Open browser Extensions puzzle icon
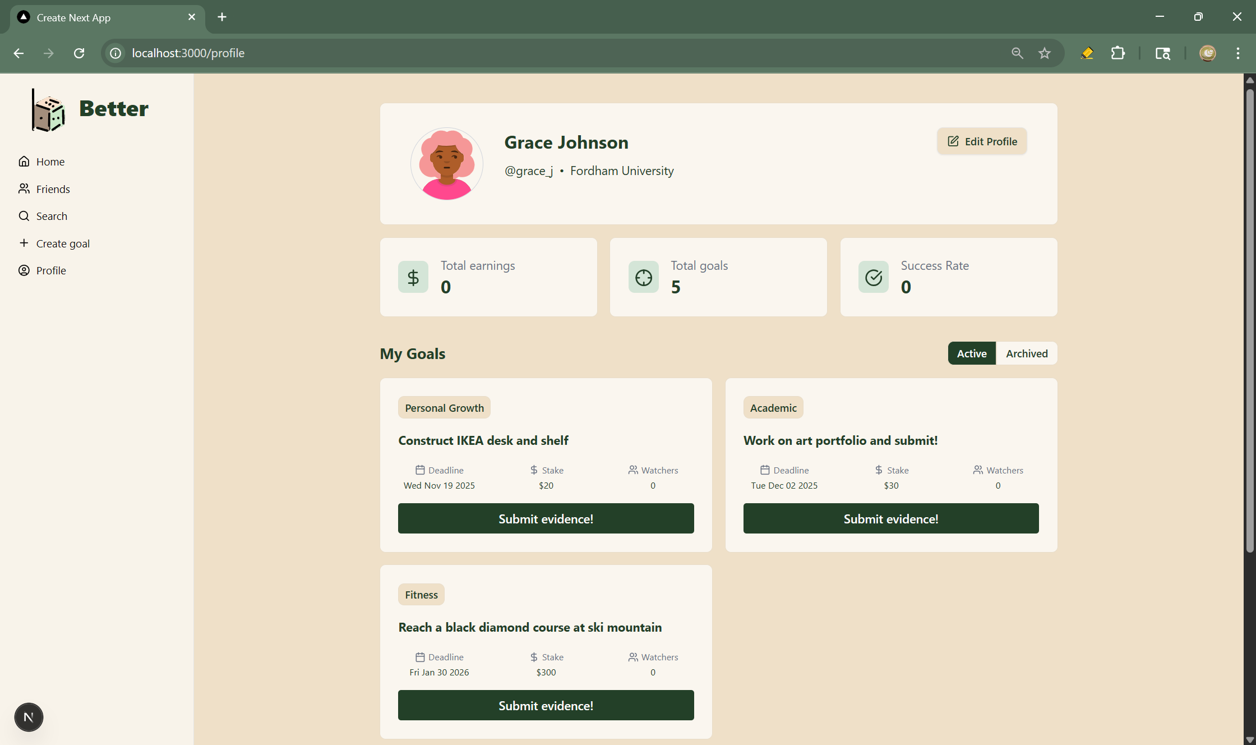This screenshot has height=745, width=1256. pos(1118,53)
